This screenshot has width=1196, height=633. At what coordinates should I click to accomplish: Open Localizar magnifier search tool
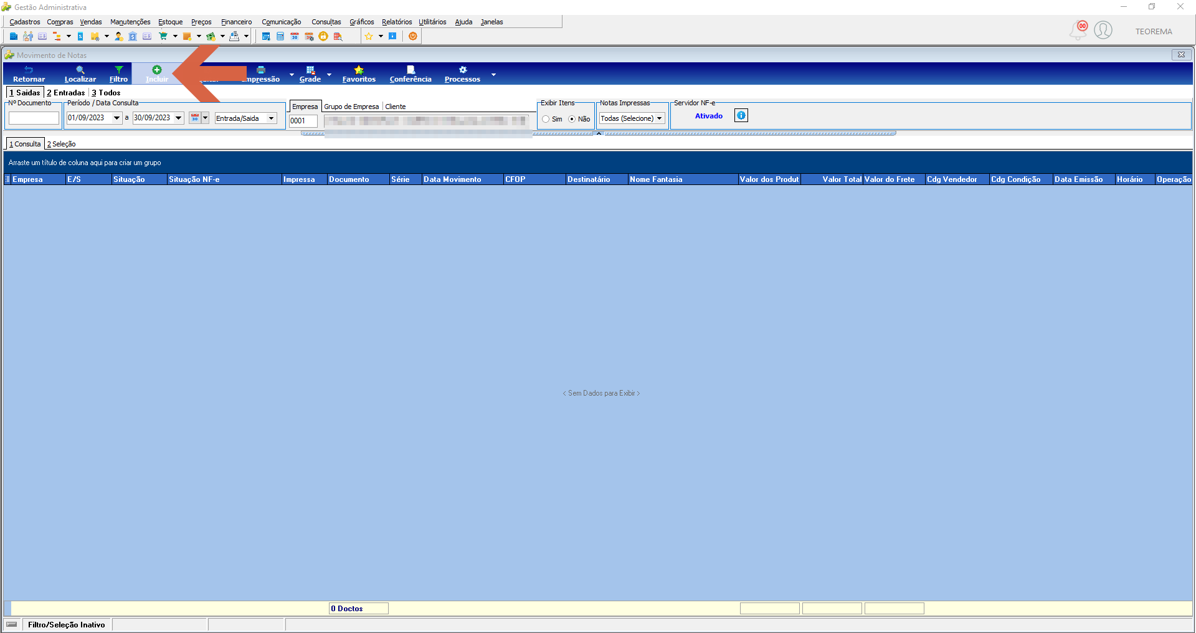coord(80,74)
